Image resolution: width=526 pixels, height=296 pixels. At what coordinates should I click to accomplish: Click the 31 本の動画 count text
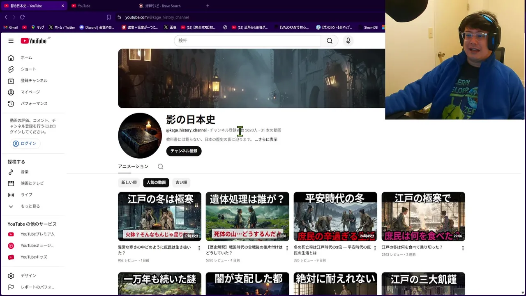[x=271, y=130]
